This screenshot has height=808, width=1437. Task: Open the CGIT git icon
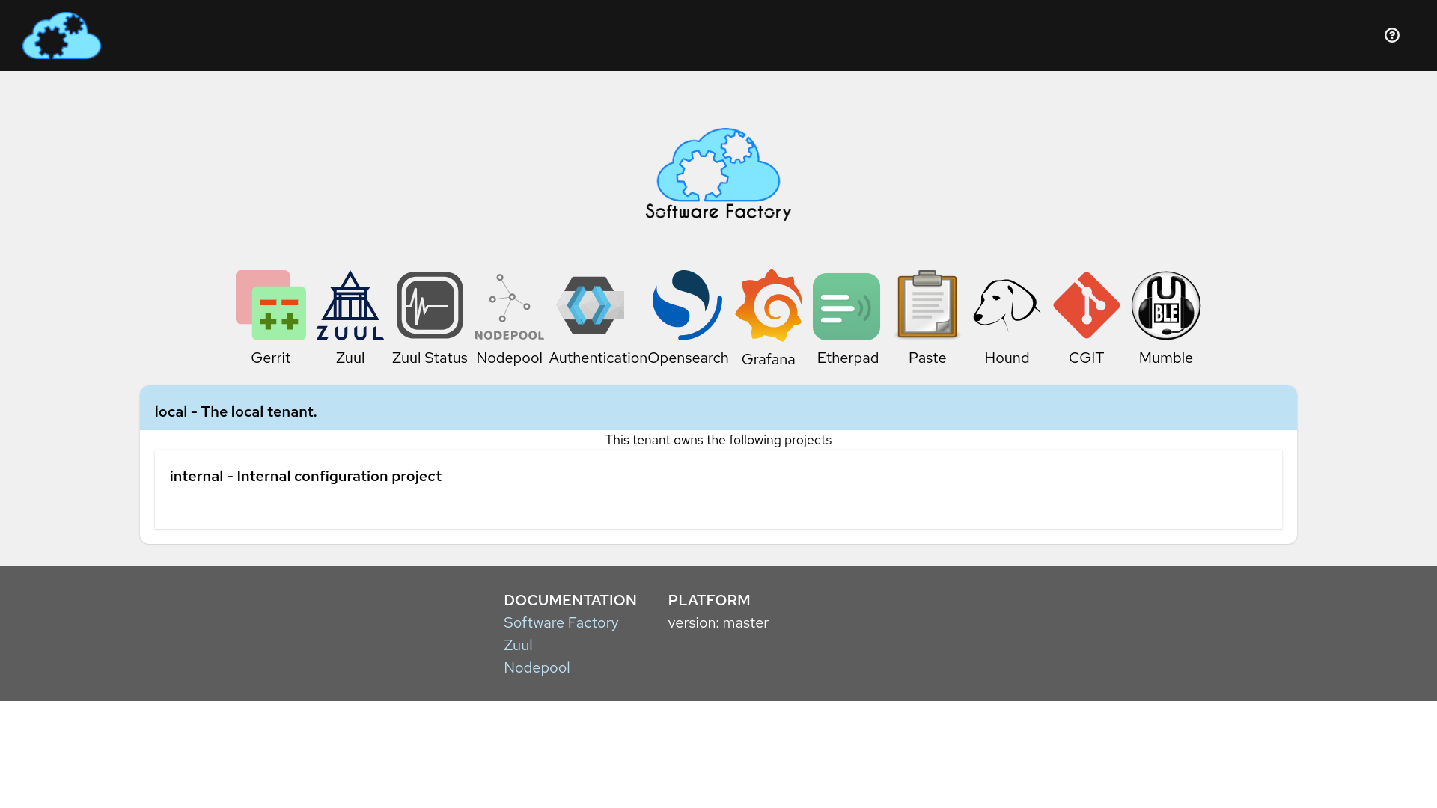click(1086, 305)
